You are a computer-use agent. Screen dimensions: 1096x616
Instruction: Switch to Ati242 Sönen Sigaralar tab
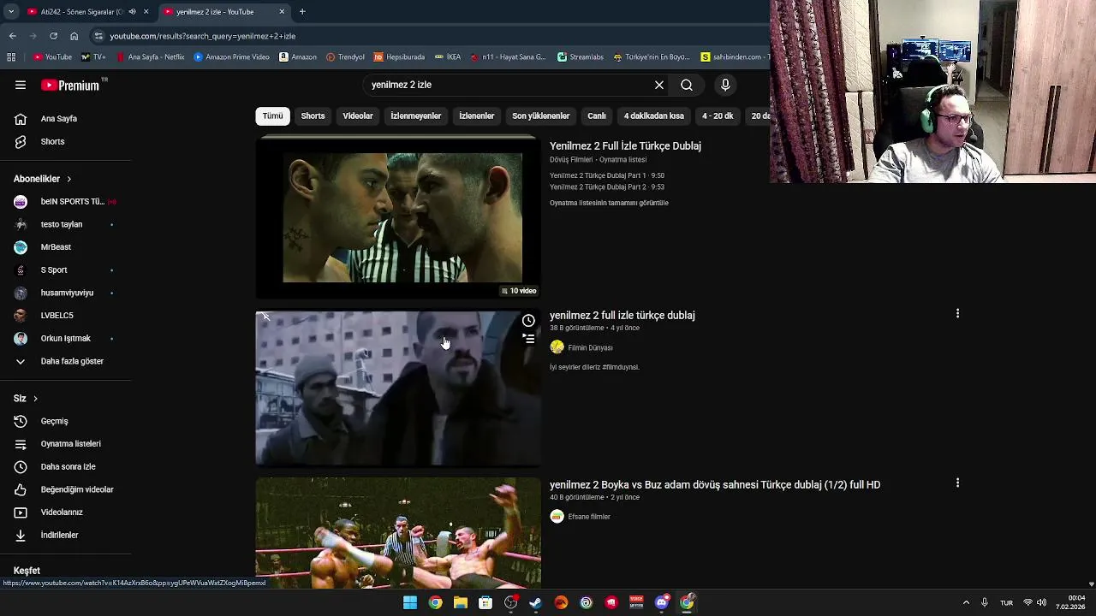(82, 12)
